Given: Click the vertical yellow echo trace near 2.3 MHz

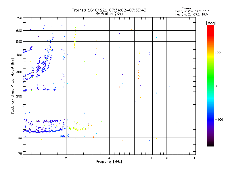Looking at the screenshot, I should [x=75, y=38].
